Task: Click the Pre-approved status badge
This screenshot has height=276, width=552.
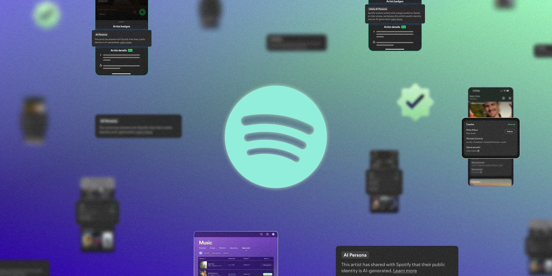Action: (268, 274)
